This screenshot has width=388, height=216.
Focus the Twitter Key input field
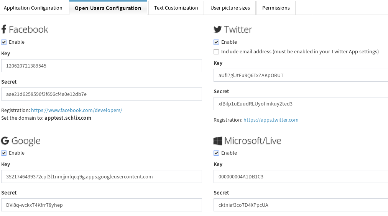(301, 75)
